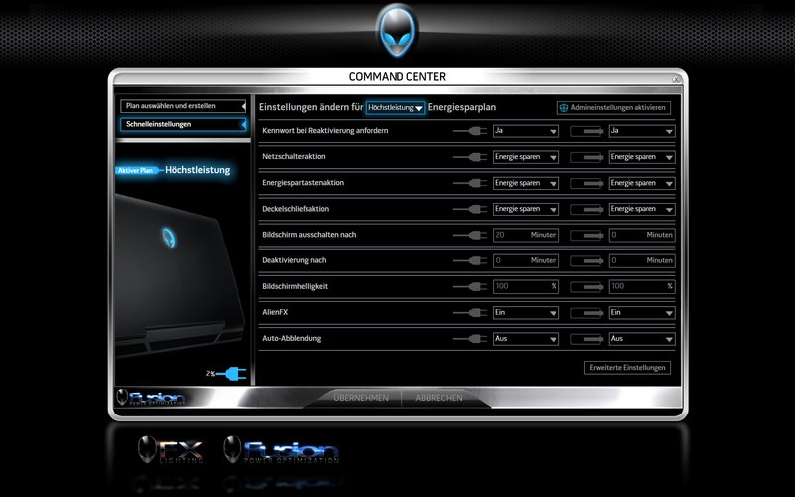Click the Höchstleistung active plan name
The width and height of the screenshot is (795, 497).
click(197, 170)
